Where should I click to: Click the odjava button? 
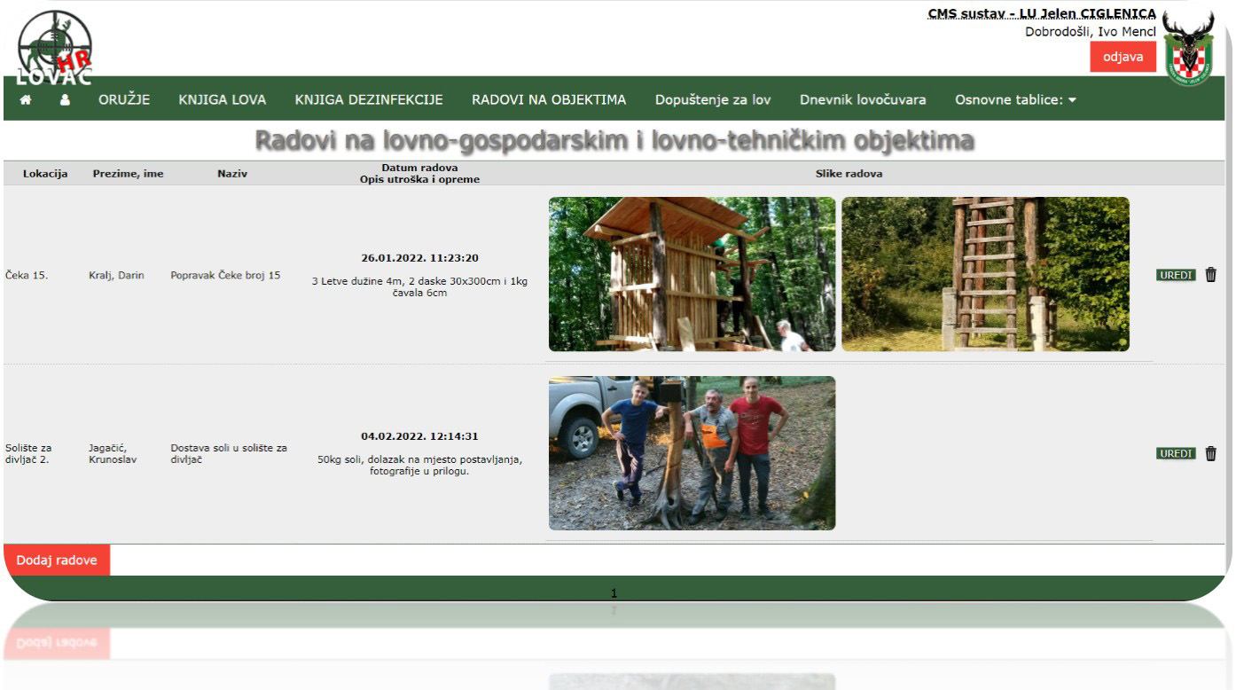[1123, 56]
